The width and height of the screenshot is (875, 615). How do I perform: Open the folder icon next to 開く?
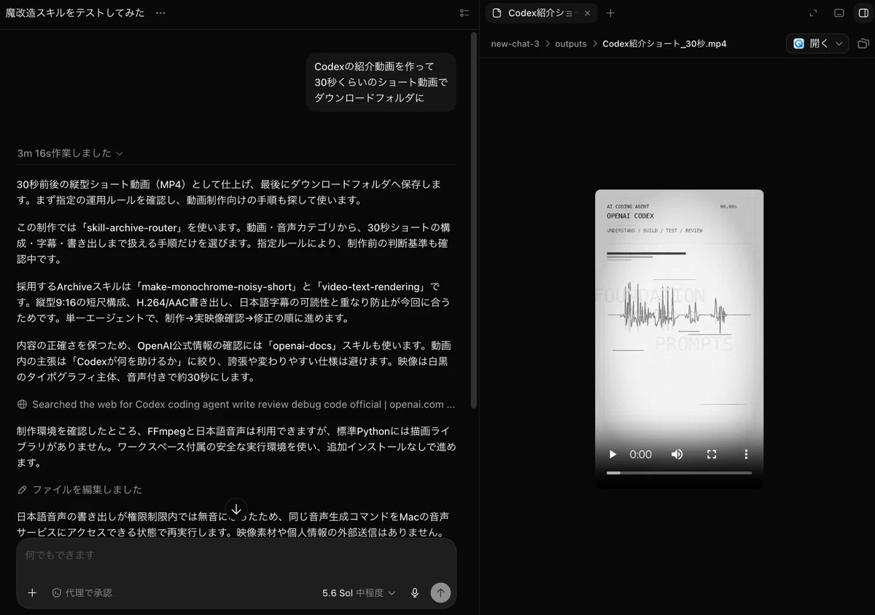point(863,44)
